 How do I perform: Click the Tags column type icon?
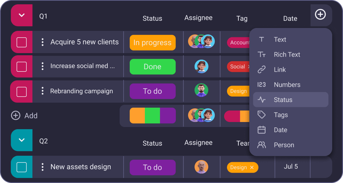[x=262, y=115]
